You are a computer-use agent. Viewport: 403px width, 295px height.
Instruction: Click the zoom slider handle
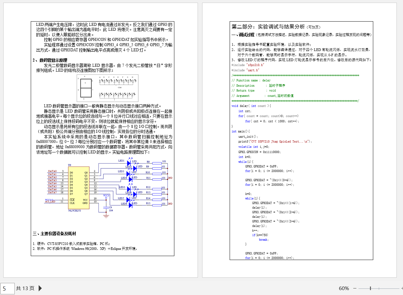click(x=370, y=288)
